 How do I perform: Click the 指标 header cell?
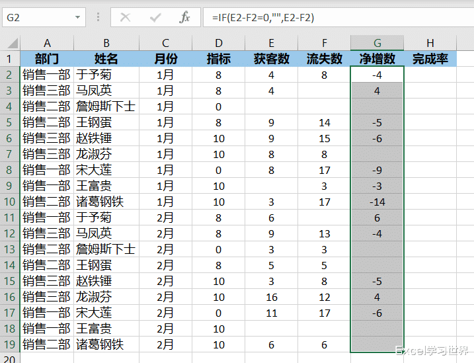(219, 59)
